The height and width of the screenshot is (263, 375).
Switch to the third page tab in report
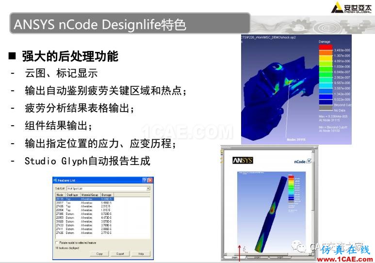pyautogui.click(x=280, y=258)
